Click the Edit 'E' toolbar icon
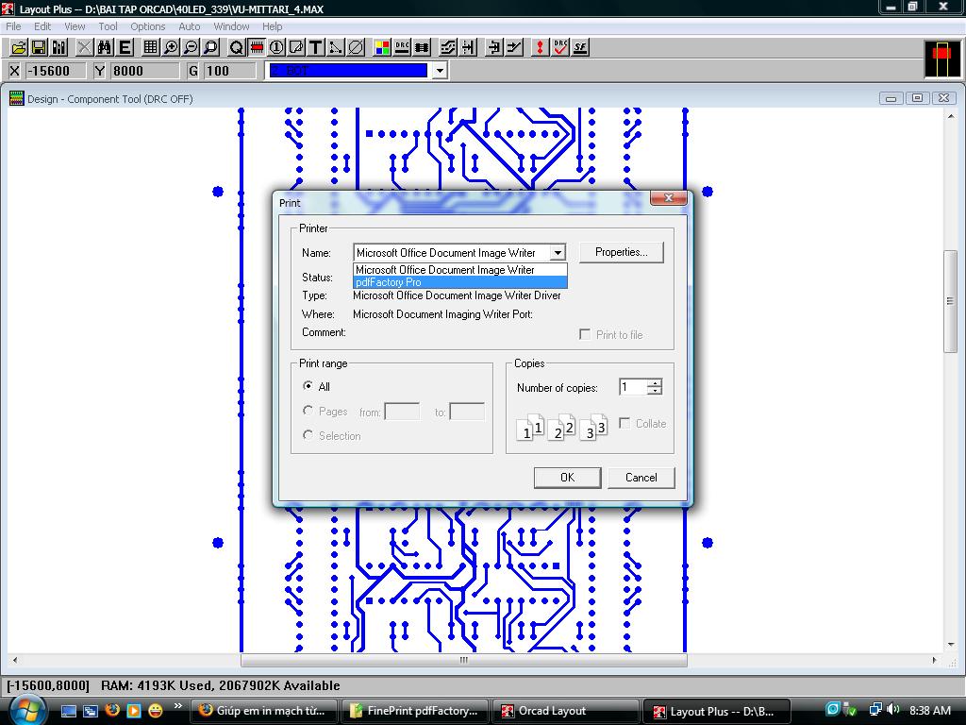The image size is (966, 725). [125, 47]
